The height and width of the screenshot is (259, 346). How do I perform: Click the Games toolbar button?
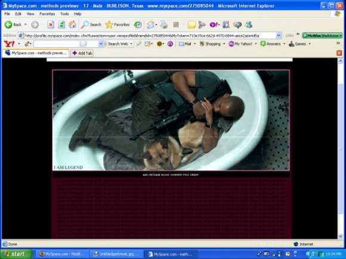(298, 44)
